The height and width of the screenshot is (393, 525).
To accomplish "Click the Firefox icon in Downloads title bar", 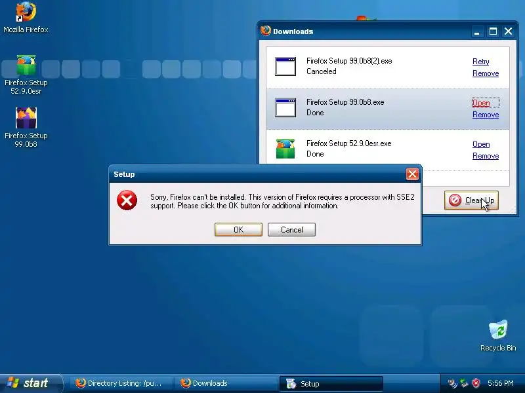I will tap(266, 31).
